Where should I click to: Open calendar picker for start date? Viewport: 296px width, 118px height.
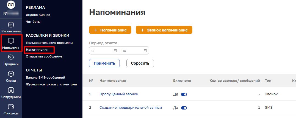click(115, 51)
